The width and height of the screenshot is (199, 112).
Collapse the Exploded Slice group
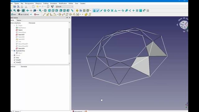[x=12, y=51]
